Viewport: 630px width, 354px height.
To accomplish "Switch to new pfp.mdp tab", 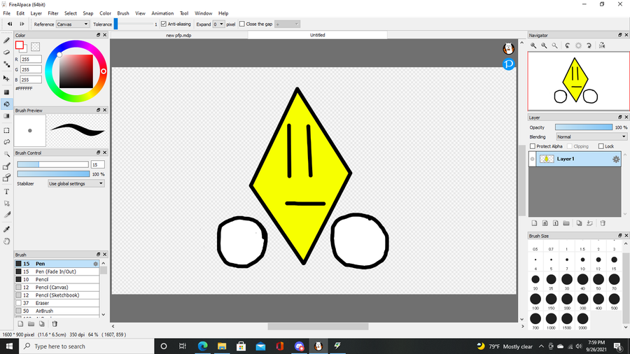I will coord(178,35).
